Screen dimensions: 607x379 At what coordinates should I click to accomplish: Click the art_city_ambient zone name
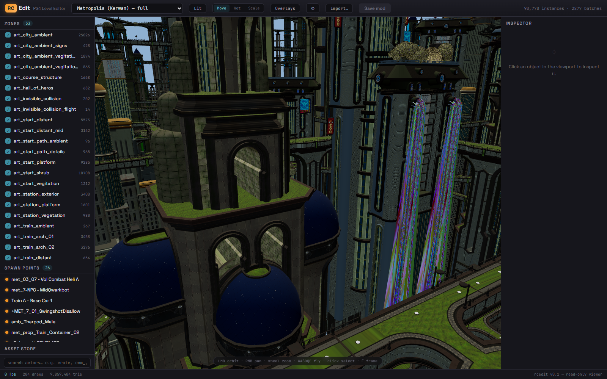pyautogui.click(x=33, y=35)
